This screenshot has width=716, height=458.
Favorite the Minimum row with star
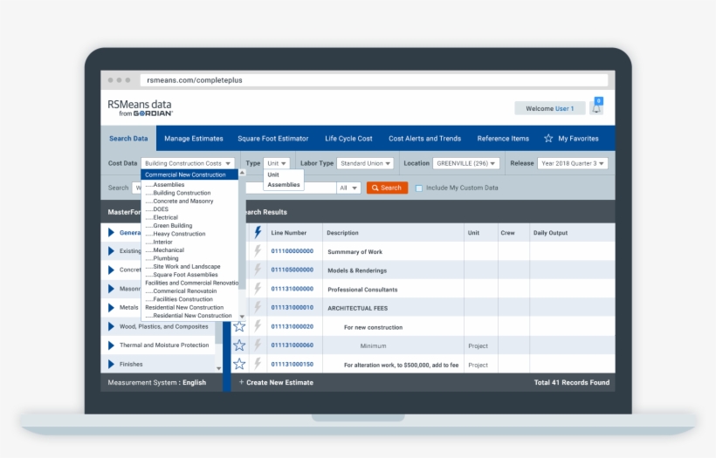(x=239, y=345)
